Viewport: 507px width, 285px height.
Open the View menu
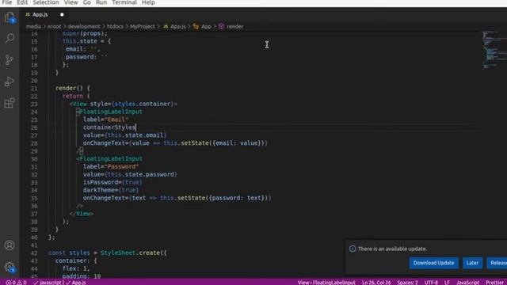71,2
